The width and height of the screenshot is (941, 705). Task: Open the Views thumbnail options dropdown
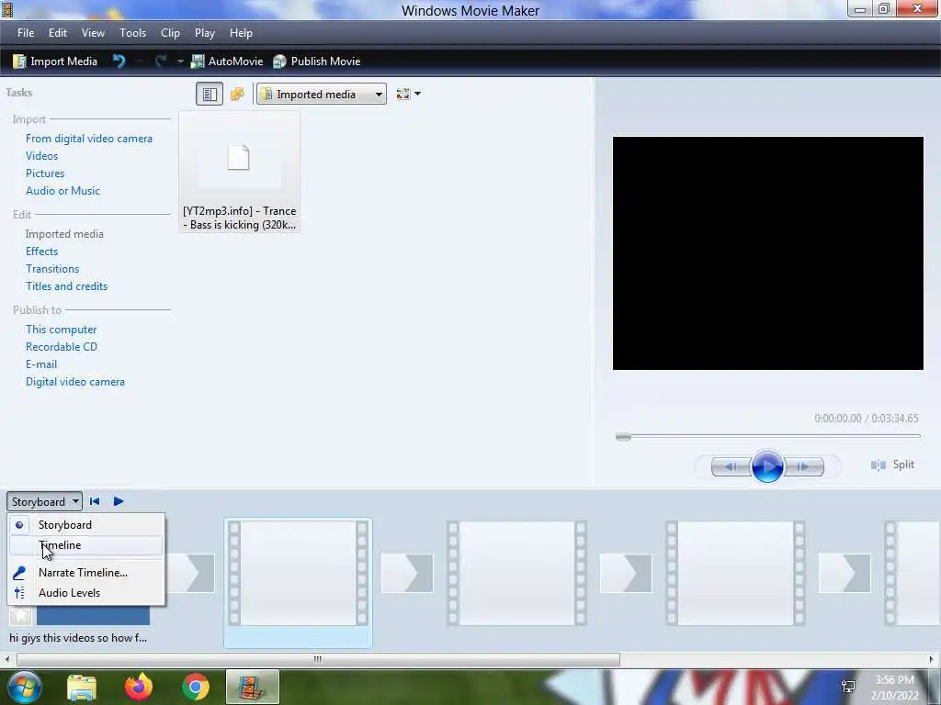(408, 95)
